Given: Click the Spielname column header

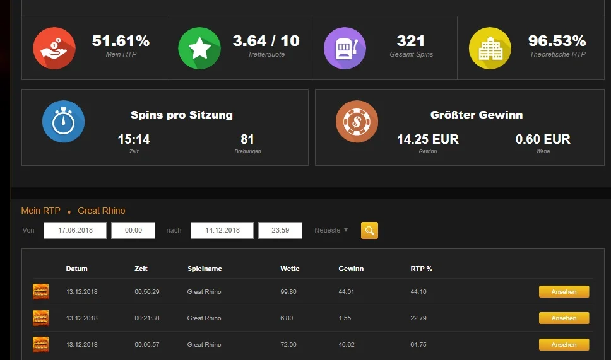Looking at the screenshot, I should click(205, 269).
